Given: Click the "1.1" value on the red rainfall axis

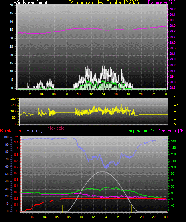Looking at the screenshot, I should tap(16, 142).
